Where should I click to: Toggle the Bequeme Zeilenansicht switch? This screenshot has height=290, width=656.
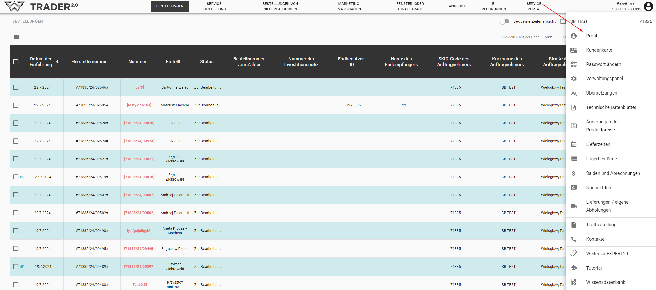[505, 21]
